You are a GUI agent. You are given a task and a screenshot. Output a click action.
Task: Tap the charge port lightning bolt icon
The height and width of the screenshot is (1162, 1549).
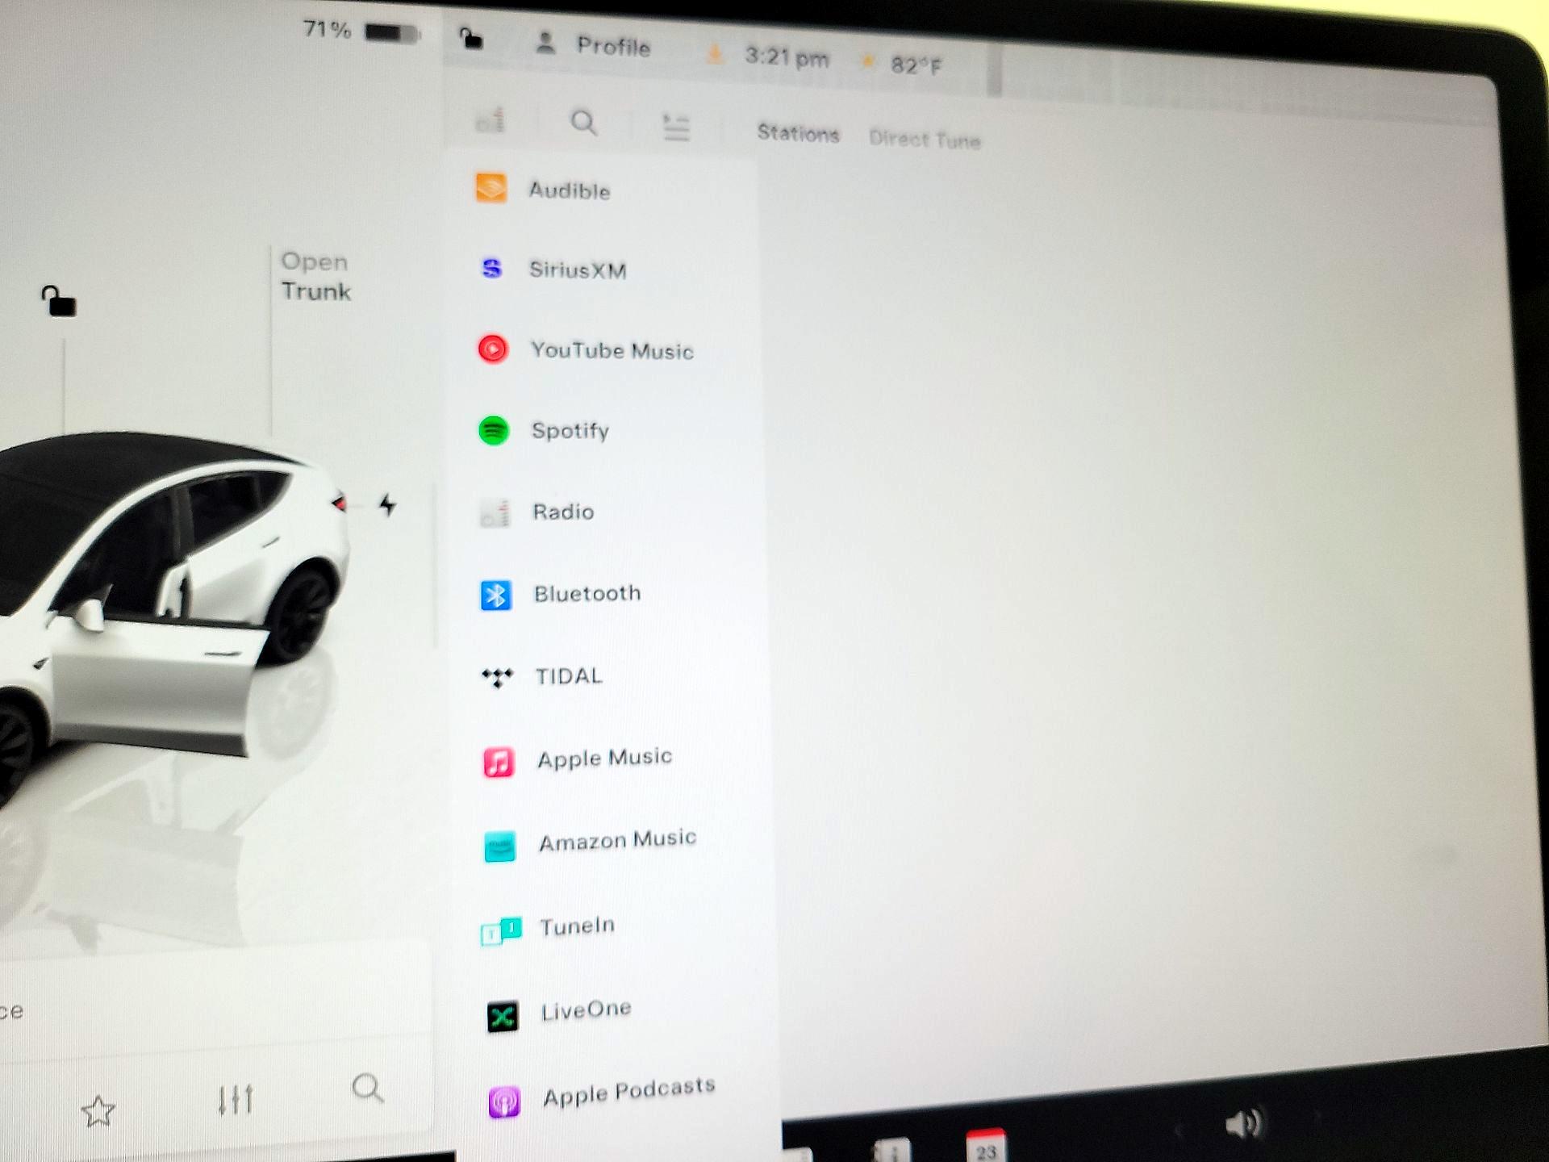click(x=388, y=505)
